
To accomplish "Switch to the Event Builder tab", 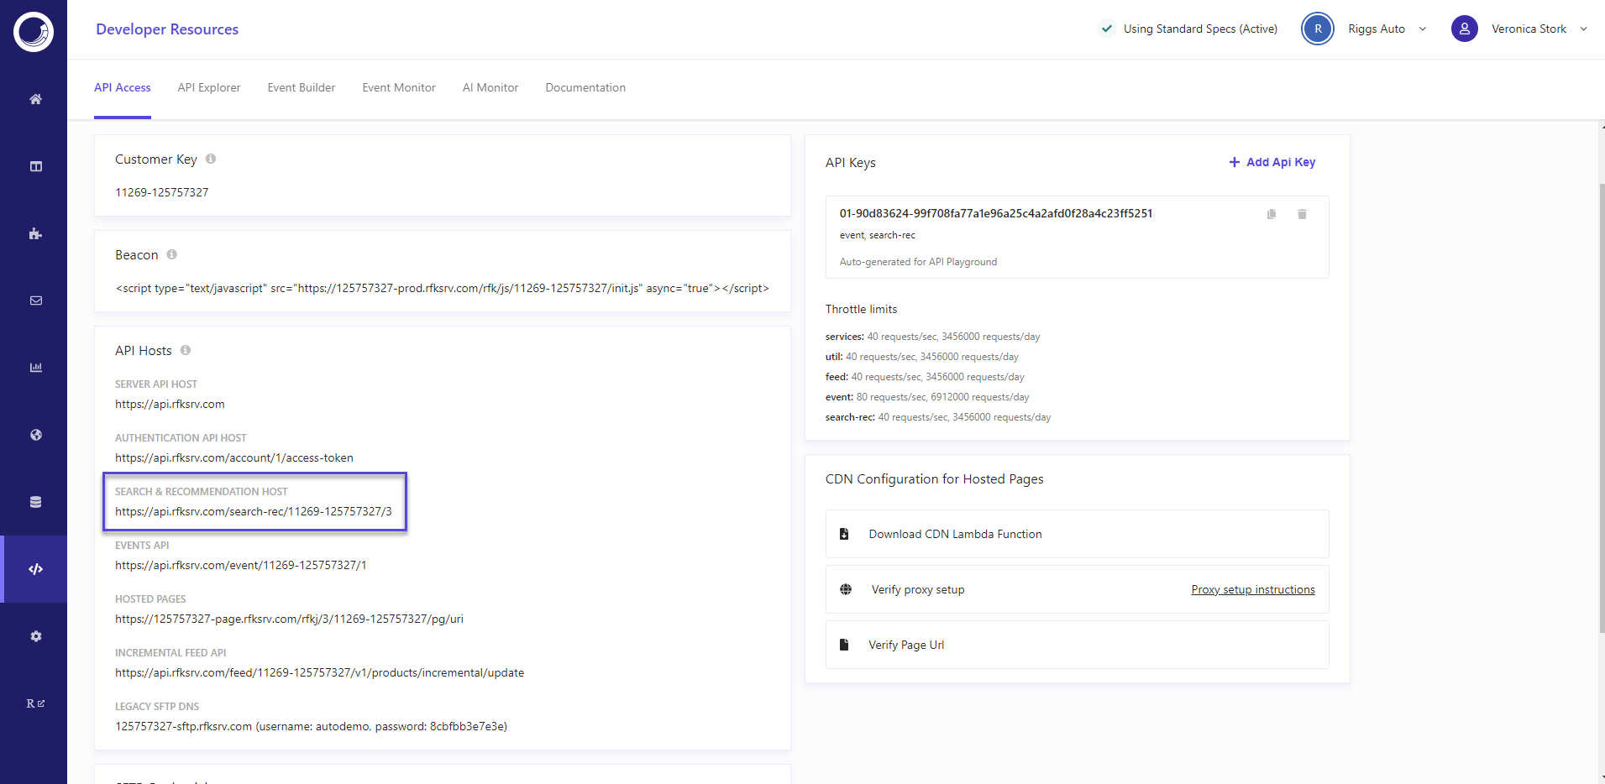I will (x=302, y=87).
